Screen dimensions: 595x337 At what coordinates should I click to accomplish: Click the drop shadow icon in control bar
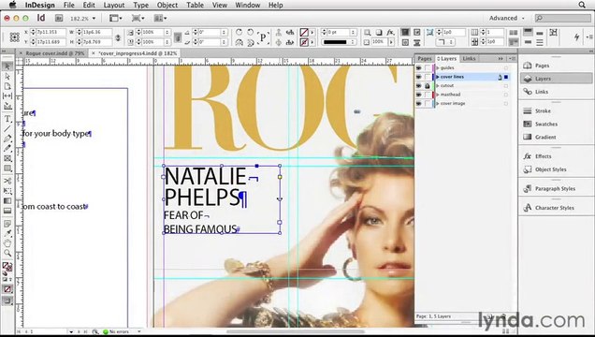[379, 33]
